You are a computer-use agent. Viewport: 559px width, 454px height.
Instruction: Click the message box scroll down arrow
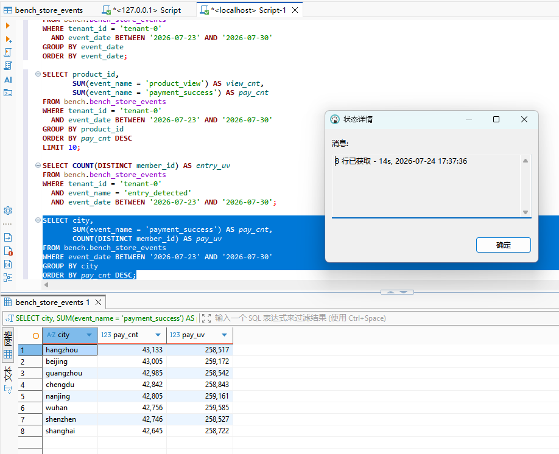pos(525,212)
